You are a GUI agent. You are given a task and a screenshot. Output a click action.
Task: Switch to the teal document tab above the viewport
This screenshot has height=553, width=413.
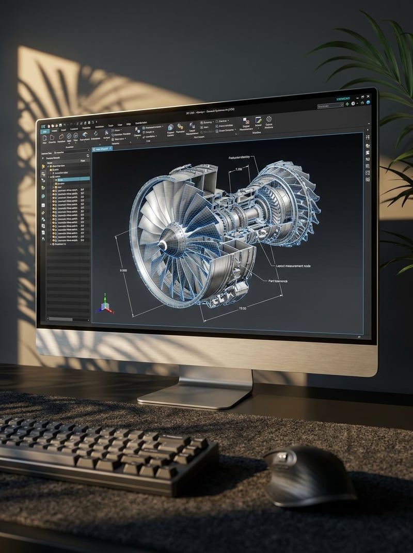[101, 149]
